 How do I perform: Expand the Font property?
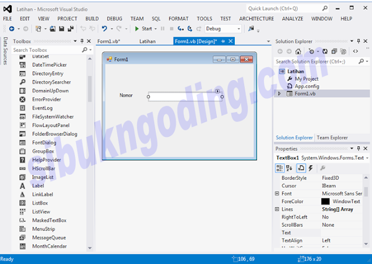tap(277, 194)
